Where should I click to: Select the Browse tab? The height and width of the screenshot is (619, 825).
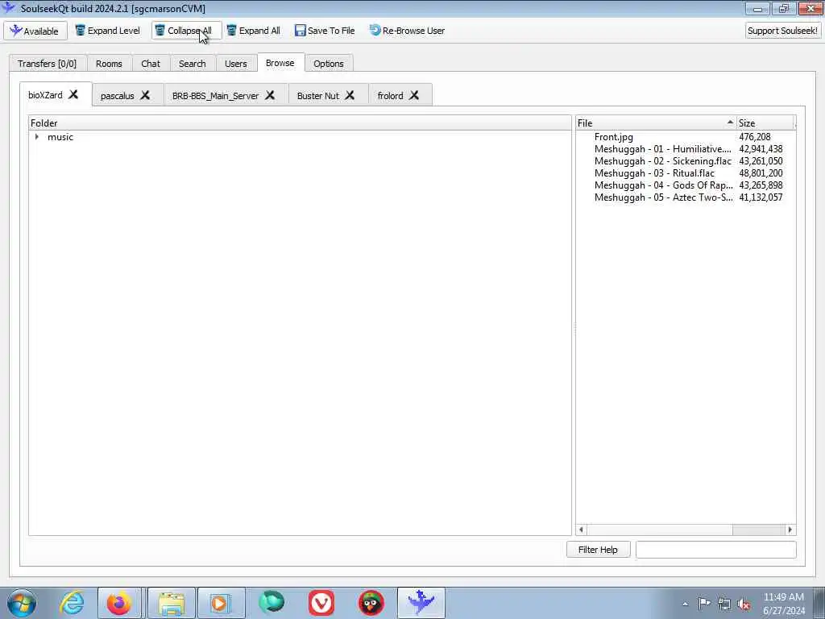(280, 63)
